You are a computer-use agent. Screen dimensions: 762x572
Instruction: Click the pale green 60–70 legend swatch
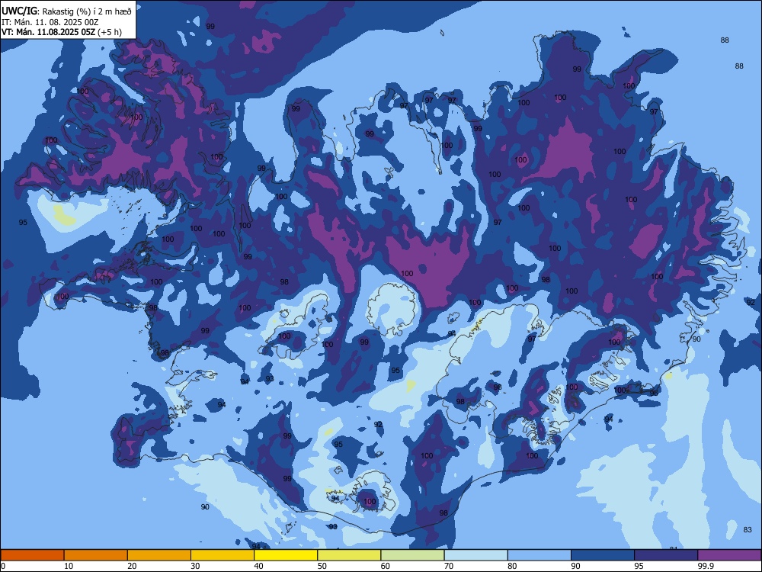(x=412, y=555)
